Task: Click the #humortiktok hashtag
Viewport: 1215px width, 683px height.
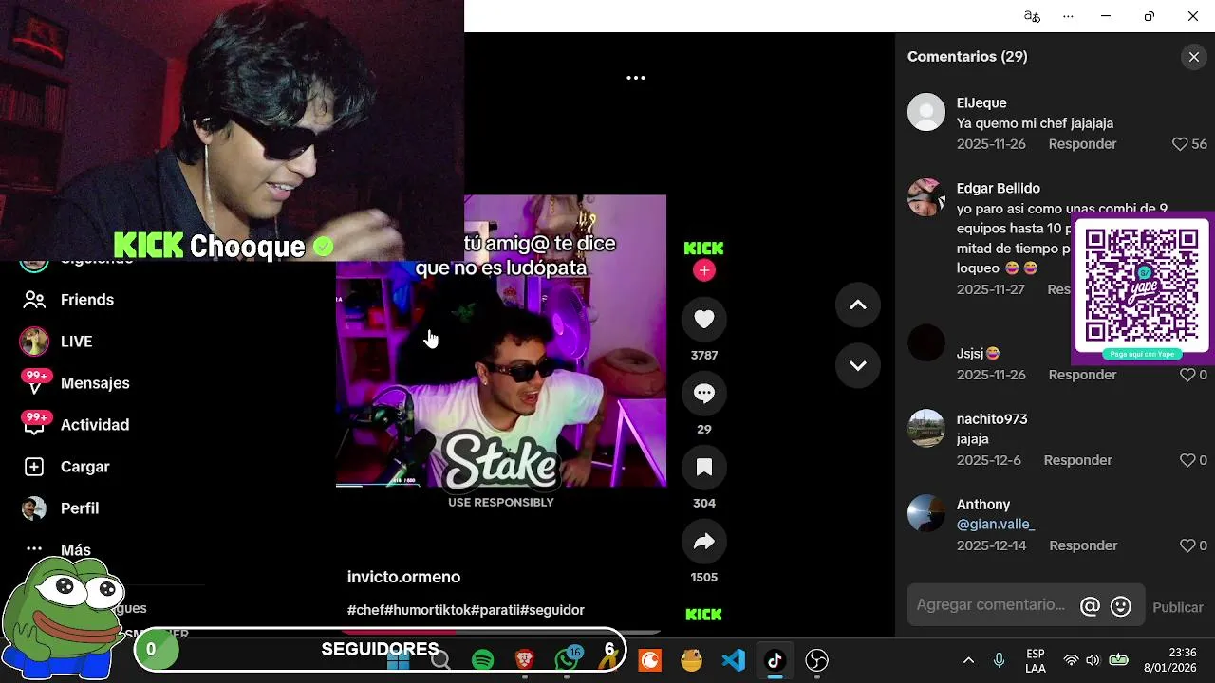Action: 427,610
